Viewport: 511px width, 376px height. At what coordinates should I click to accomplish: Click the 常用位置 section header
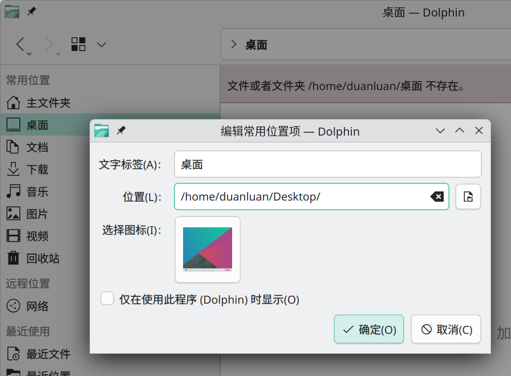(28, 80)
